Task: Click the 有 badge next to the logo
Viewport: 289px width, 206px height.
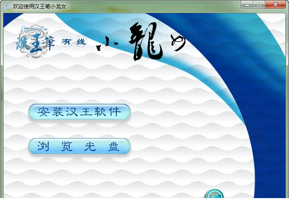Action: coord(67,42)
